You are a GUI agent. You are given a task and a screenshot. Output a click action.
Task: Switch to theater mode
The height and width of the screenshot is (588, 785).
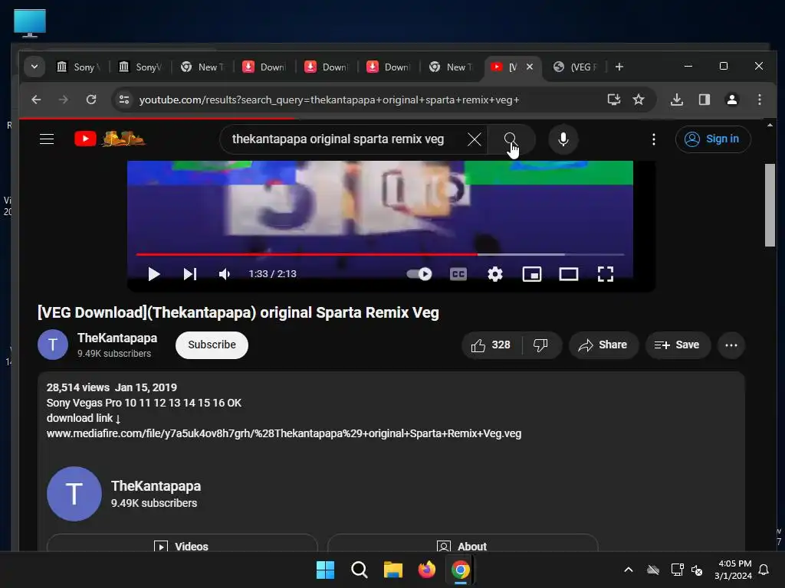tap(568, 274)
